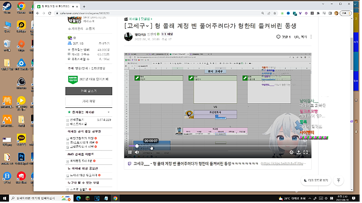Go back with the browser back arrow
Screen dimensions: 362x203
[38, 14]
